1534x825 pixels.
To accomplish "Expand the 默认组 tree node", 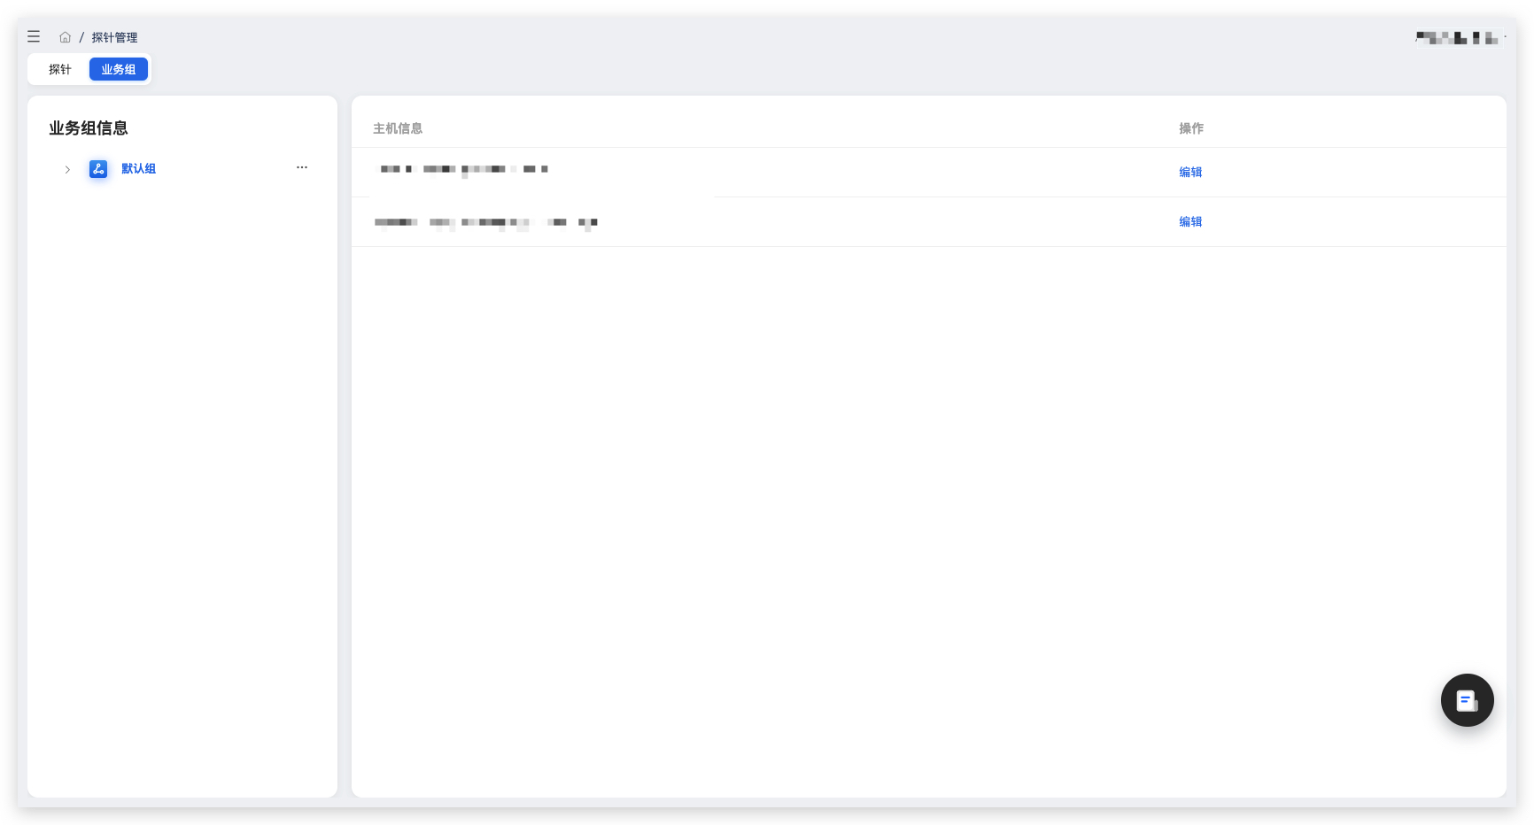I will pos(67,169).
